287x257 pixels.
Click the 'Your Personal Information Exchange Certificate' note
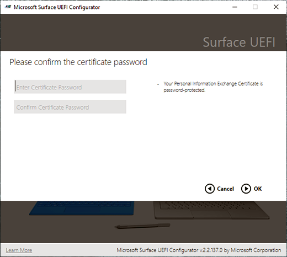tap(213, 87)
